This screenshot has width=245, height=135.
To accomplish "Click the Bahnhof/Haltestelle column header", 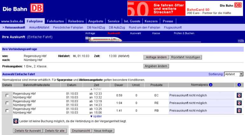I will pos(37,85).
